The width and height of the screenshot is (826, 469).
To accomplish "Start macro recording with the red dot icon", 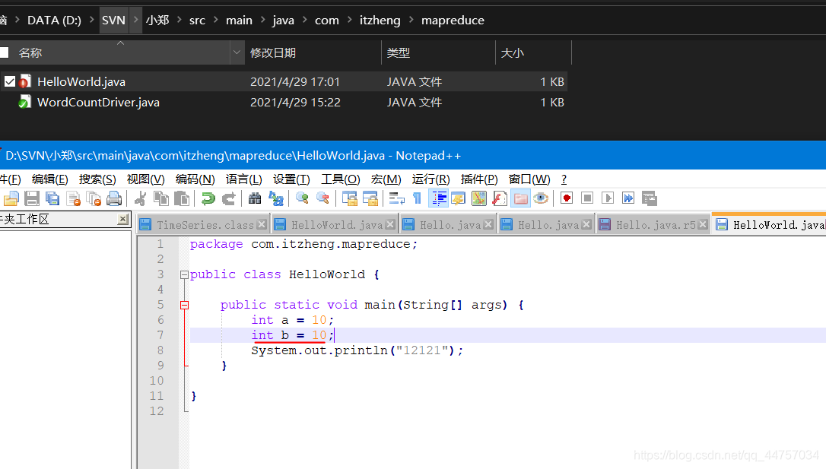I will click(x=567, y=199).
